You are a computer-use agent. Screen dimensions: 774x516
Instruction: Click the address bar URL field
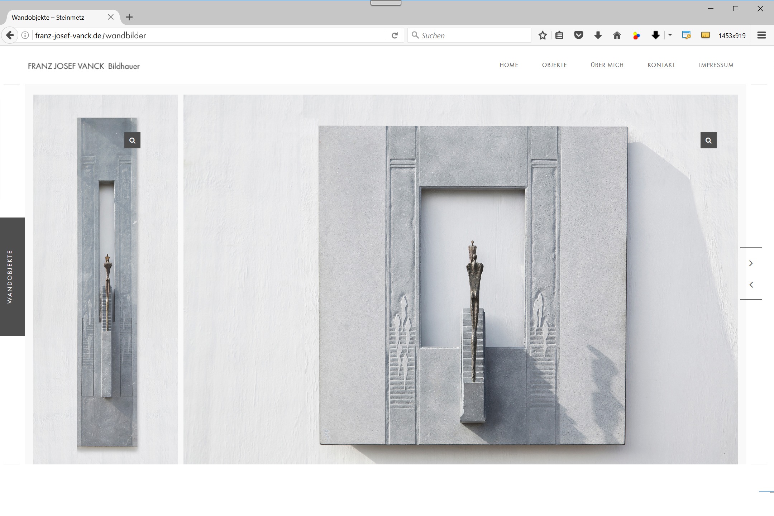tap(208, 35)
